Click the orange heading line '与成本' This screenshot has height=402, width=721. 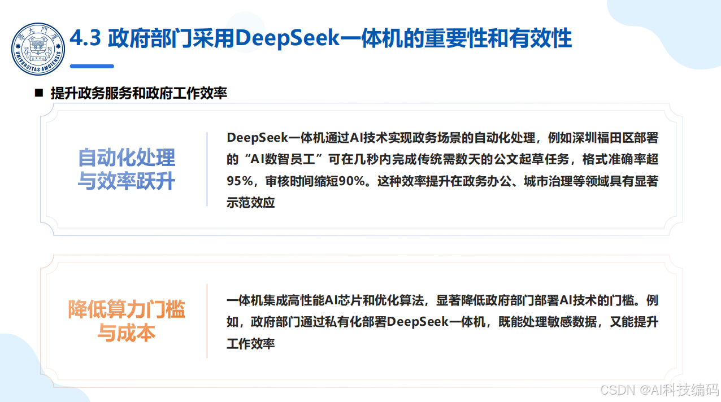127,333
